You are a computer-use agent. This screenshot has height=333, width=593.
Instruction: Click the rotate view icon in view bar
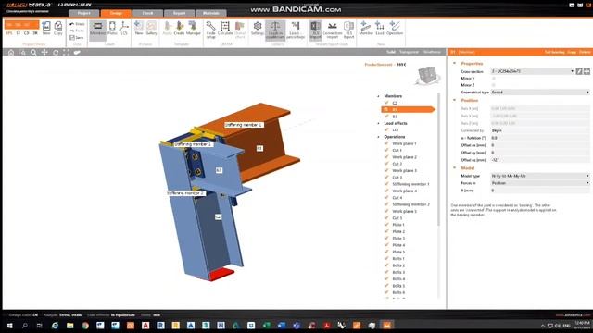point(56,53)
